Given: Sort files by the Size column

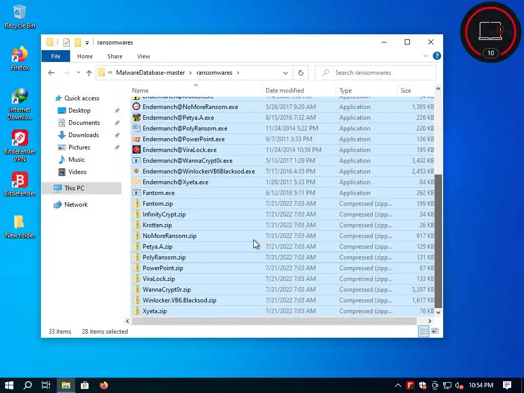Looking at the screenshot, I should [416, 90].
